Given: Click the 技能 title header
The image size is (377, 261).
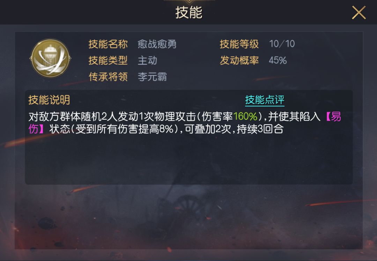Looking at the screenshot, I should pyautogui.click(x=189, y=13).
